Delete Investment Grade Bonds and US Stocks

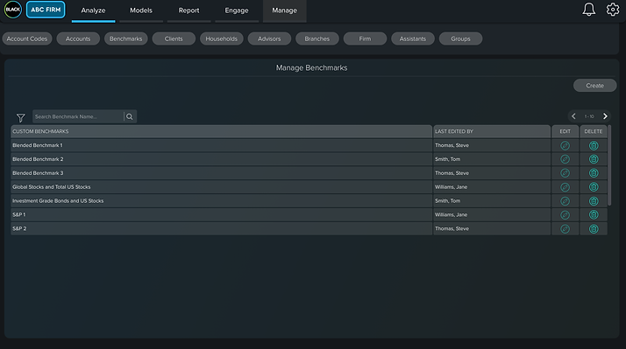[x=594, y=201]
